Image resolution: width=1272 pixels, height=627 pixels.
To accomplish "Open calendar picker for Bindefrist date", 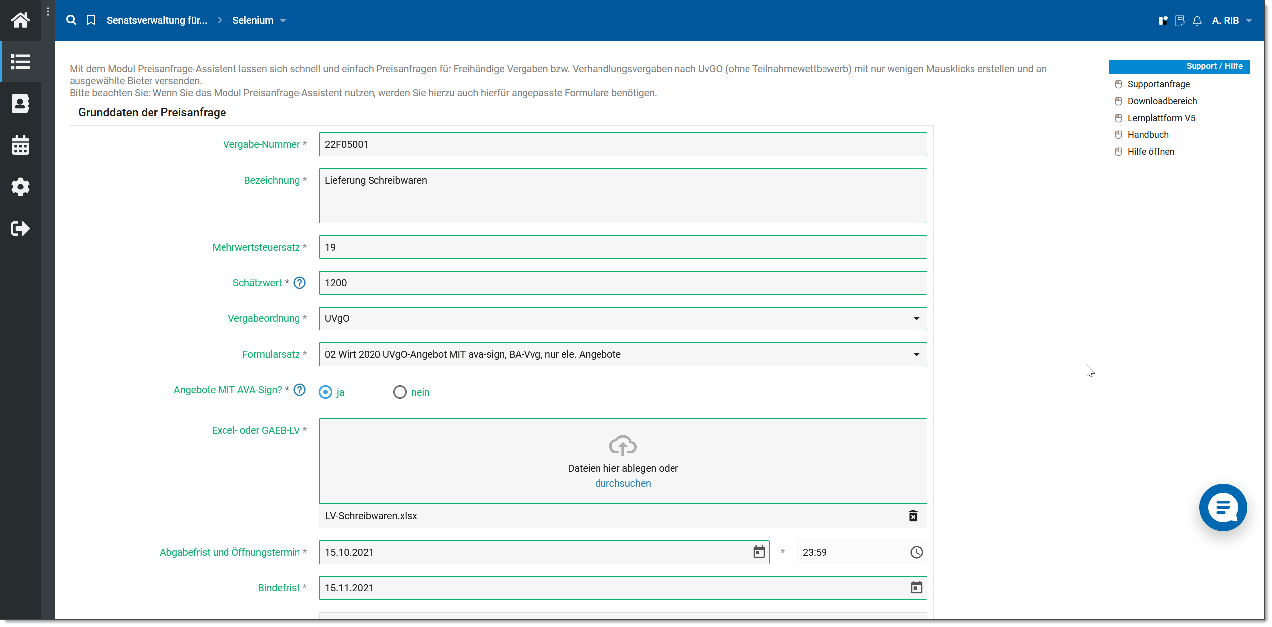I will point(917,588).
